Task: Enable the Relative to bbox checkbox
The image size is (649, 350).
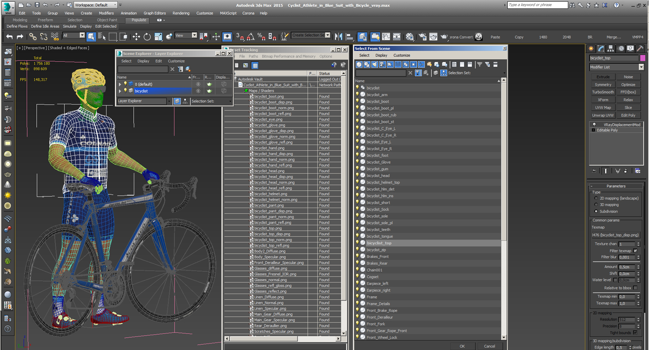Action: click(635, 288)
